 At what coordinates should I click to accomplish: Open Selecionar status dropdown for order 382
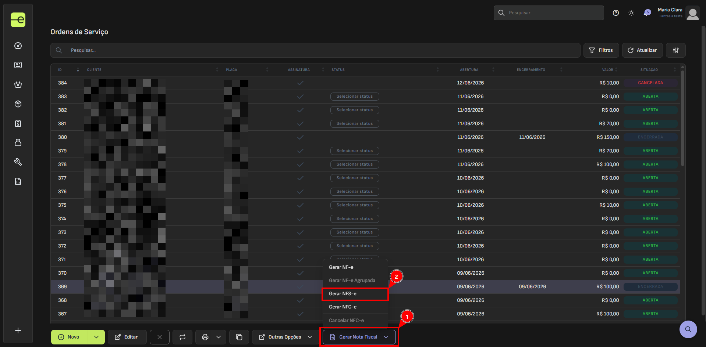pos(355,110)
